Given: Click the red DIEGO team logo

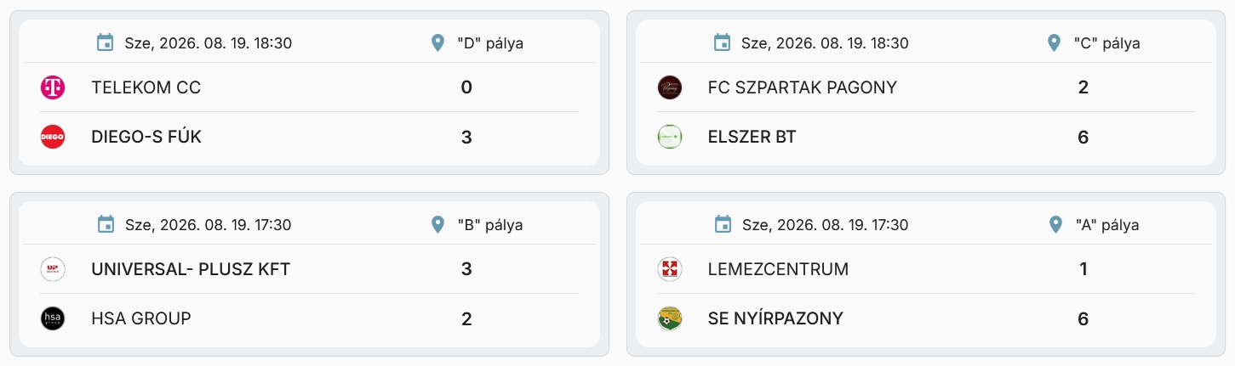Looking at the screenshot, I should (53, 137).
